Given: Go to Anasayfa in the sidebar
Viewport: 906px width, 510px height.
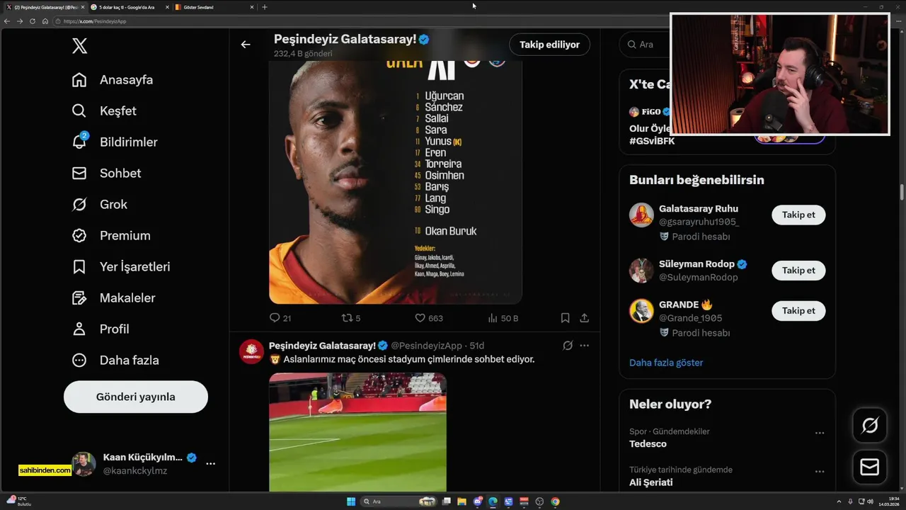Looking at the screenshot, I should pos(113,80).
